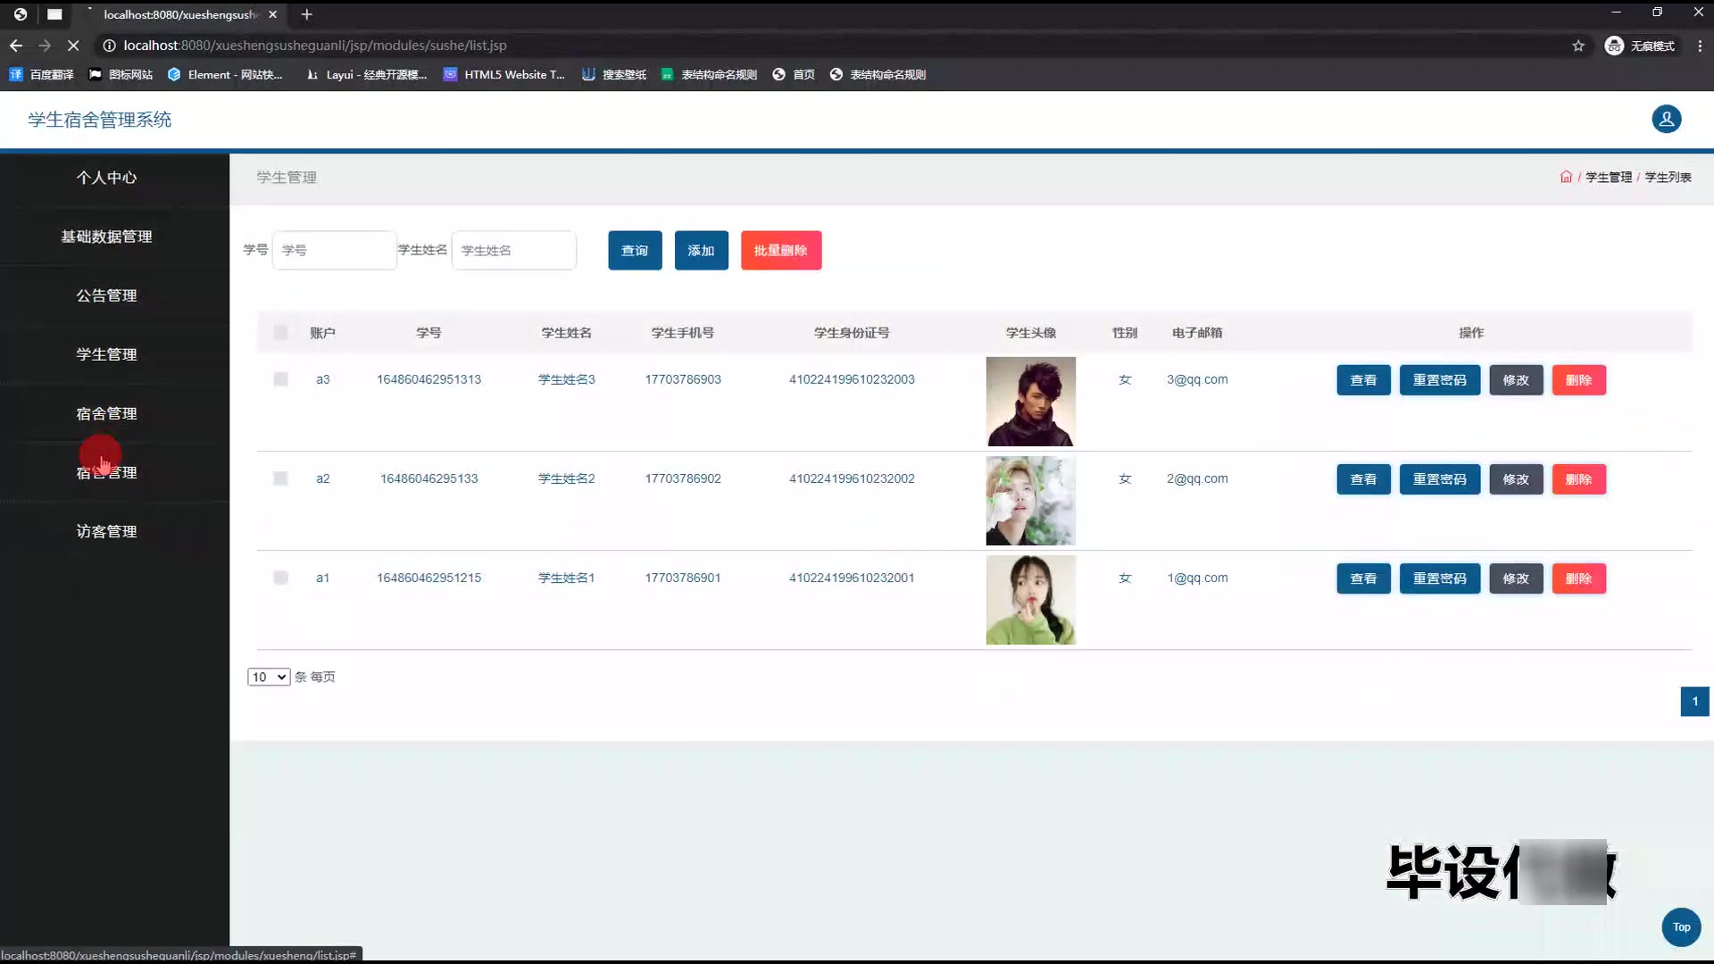
Task: Click 查看 for student a3
Action: click(1363, 379)
